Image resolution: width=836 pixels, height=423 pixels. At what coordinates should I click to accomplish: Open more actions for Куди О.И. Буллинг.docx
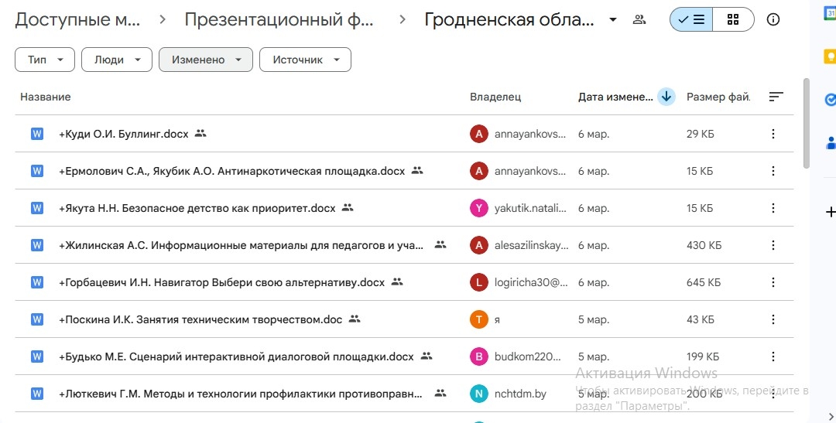(x=773, y=134)
